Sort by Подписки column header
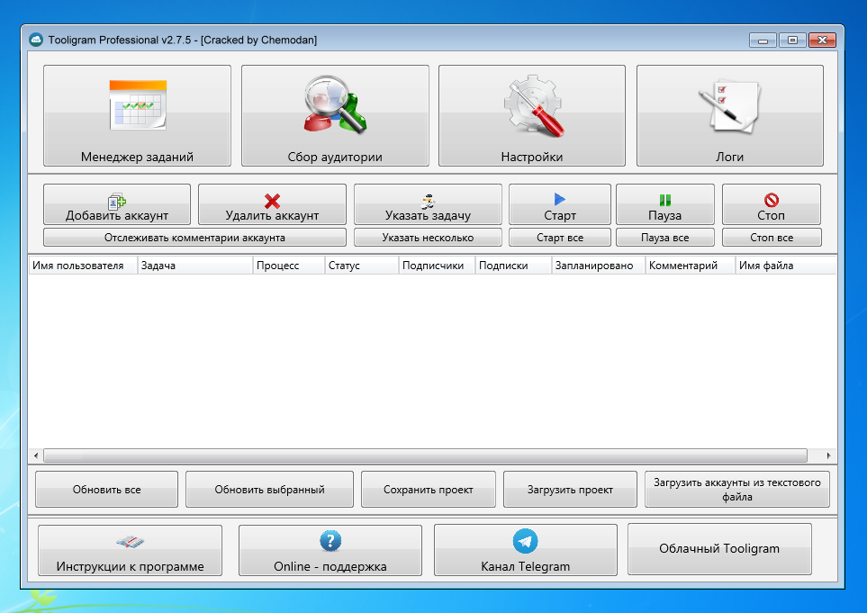867x613 pixels. 513,266
